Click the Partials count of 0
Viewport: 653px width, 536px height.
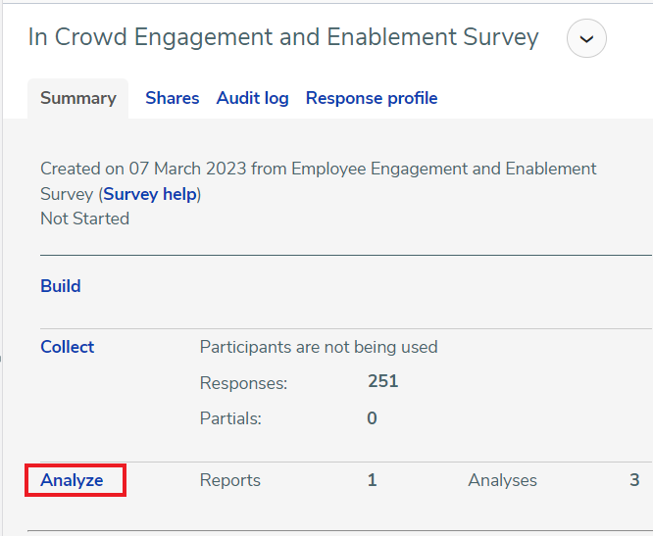(x=372, y=418)
